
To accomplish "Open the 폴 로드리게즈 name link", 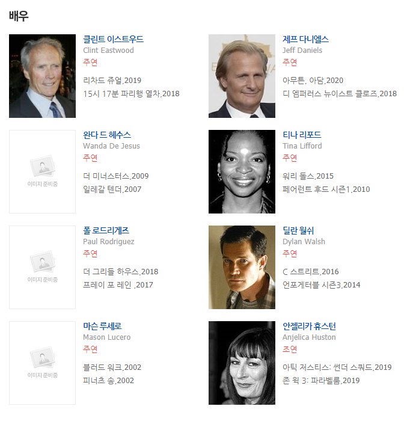I will [106, 230].
